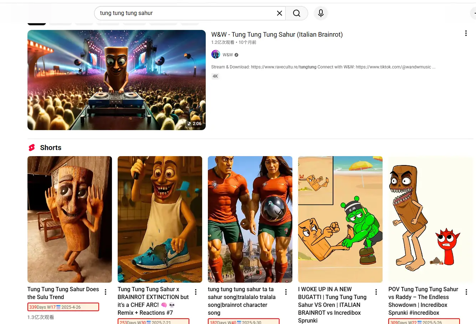Open the three-dot menu for the BUGATTI short

[376, 292]
